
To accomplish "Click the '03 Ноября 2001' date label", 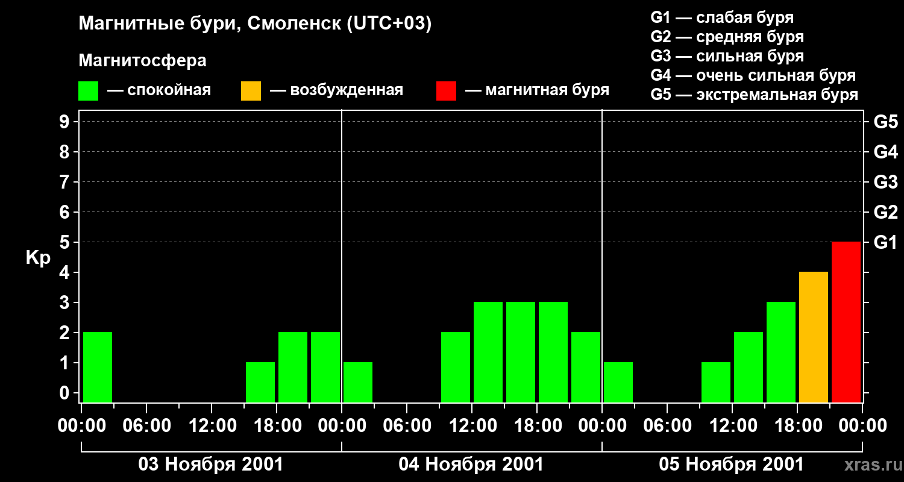I will coord(211,465).
